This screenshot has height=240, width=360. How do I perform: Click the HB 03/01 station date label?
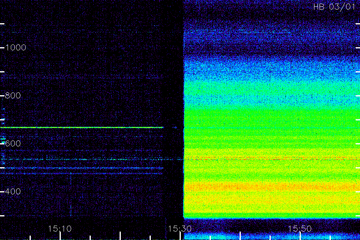click(x=334, y=7)
